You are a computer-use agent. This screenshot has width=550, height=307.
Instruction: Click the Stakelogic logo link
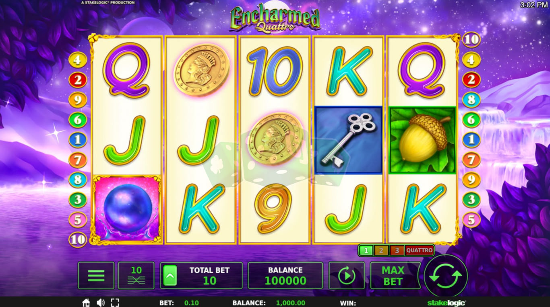pos(446,303)
